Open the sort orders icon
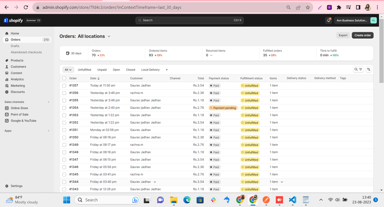This screenshot has width=384, height=207. (369, 69)
